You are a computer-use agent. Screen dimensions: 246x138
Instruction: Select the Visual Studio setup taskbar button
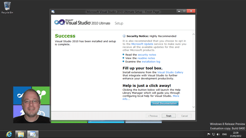(x=33, y=134)
